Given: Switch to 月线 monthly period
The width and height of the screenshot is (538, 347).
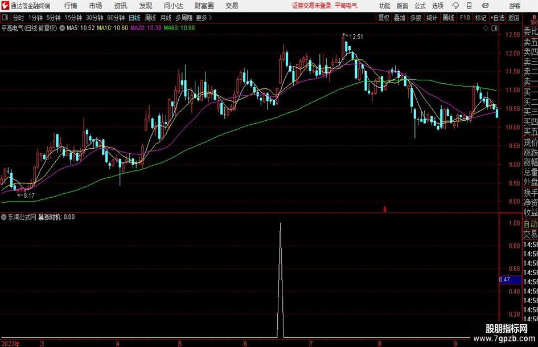Looking at the screenshot, I should (x=166, y=18).
